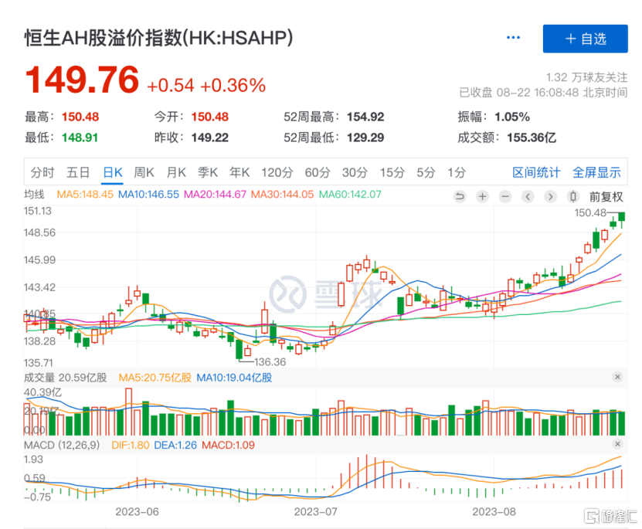This screenshot has height=529, width=642.
Task: Open the 前复权 adjustment dropdown
Action: (606, 197)
